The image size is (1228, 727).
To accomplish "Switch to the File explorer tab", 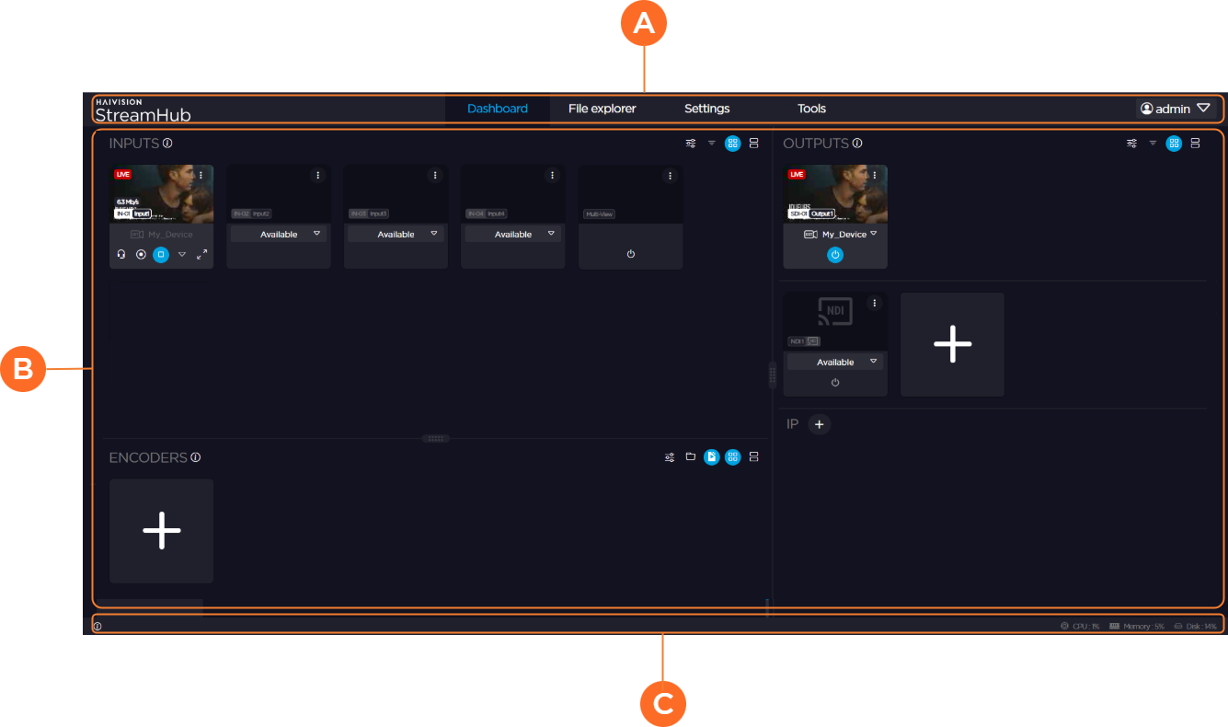I will tap(602, 109).
